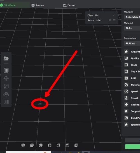
Task: Click the green slice button
Action: (132, 147)
